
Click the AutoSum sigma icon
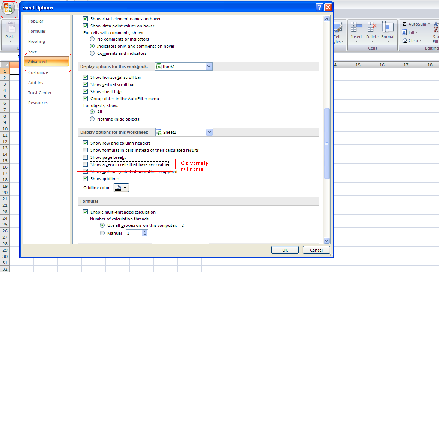pos(404,24)
